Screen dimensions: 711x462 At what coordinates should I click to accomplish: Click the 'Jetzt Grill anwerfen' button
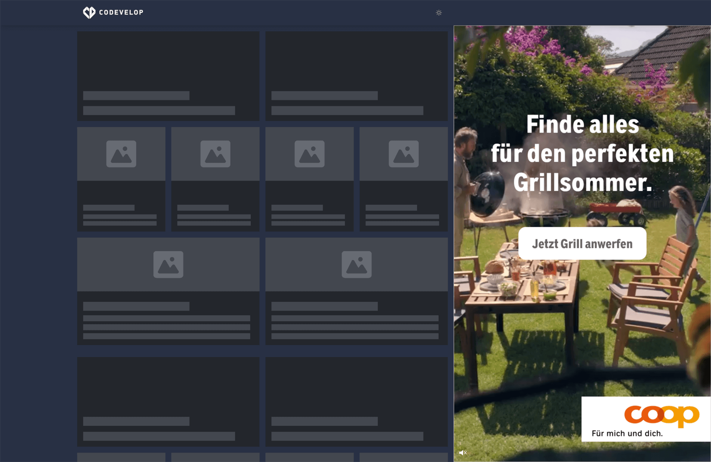click(x=582, y=244)
